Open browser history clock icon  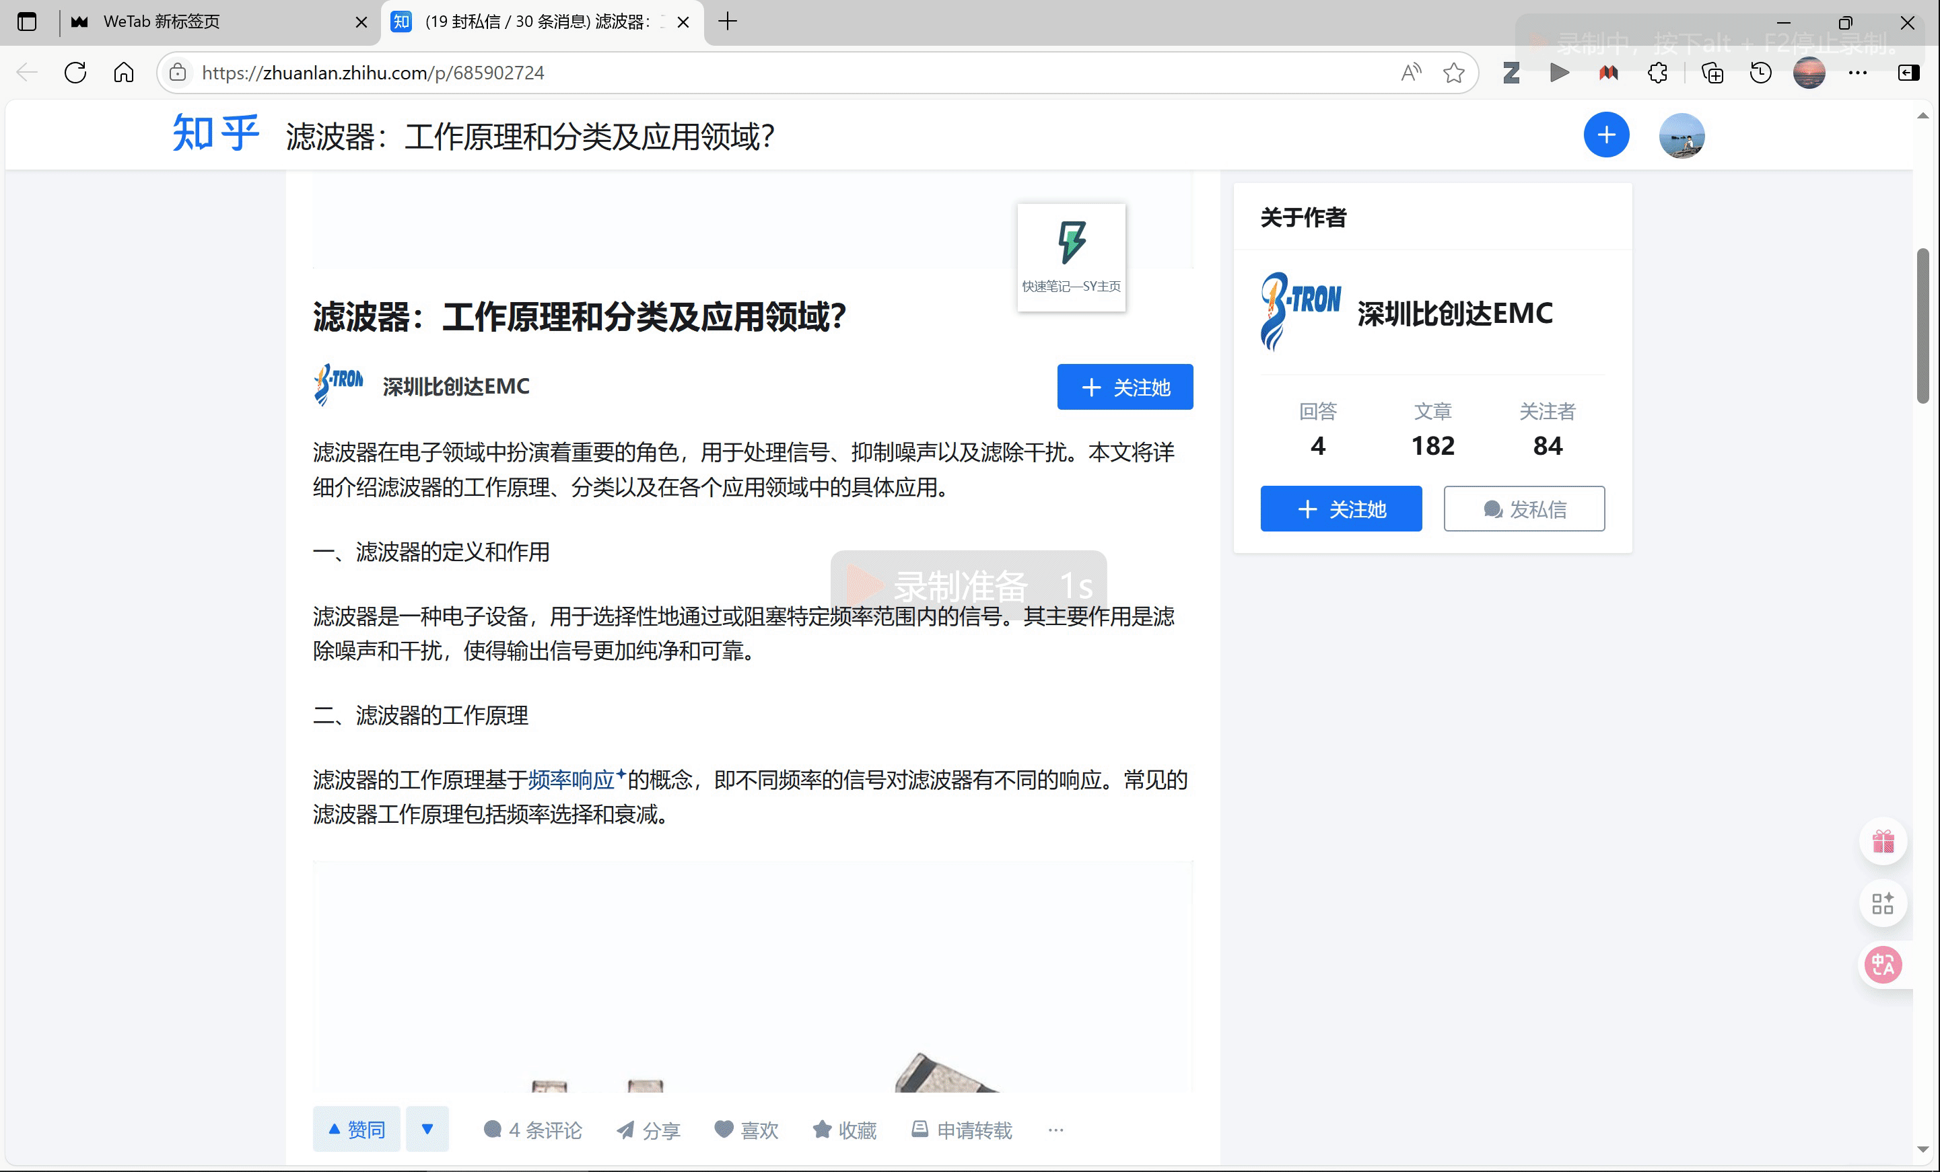point(1760,73)
